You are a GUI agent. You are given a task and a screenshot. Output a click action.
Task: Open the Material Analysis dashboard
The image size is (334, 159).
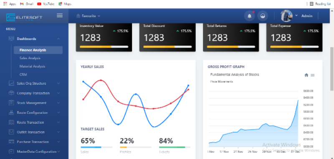tap(33, 66)
